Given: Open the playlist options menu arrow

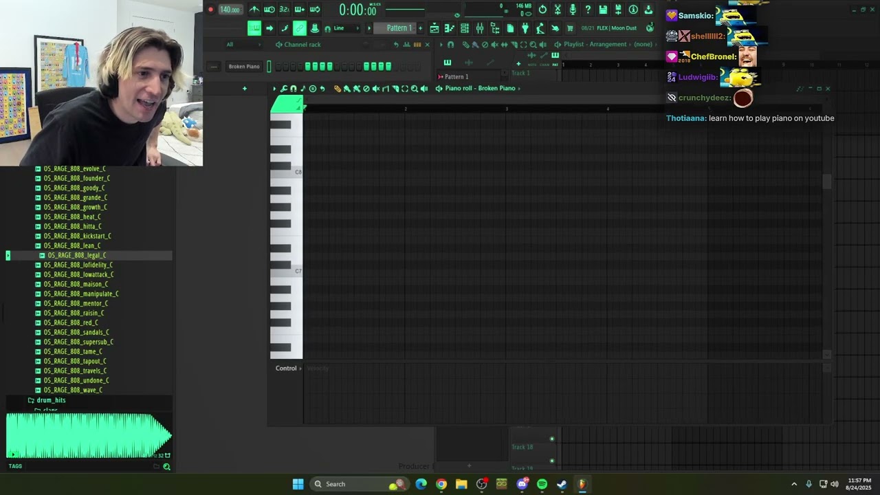Looking at the screenshot, I should 441,45.
